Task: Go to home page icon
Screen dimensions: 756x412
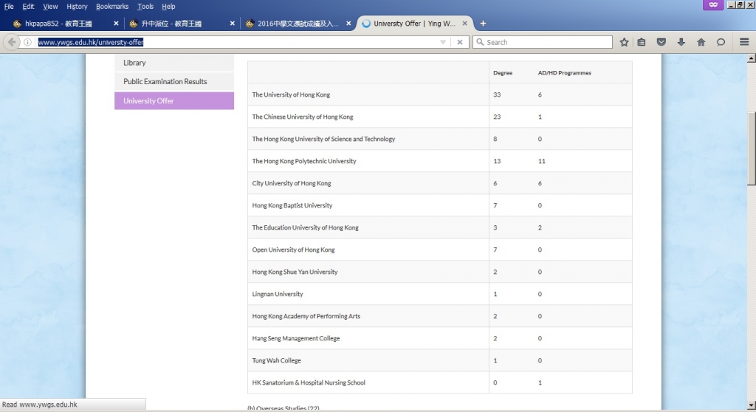Action: [x=701, y=42]
